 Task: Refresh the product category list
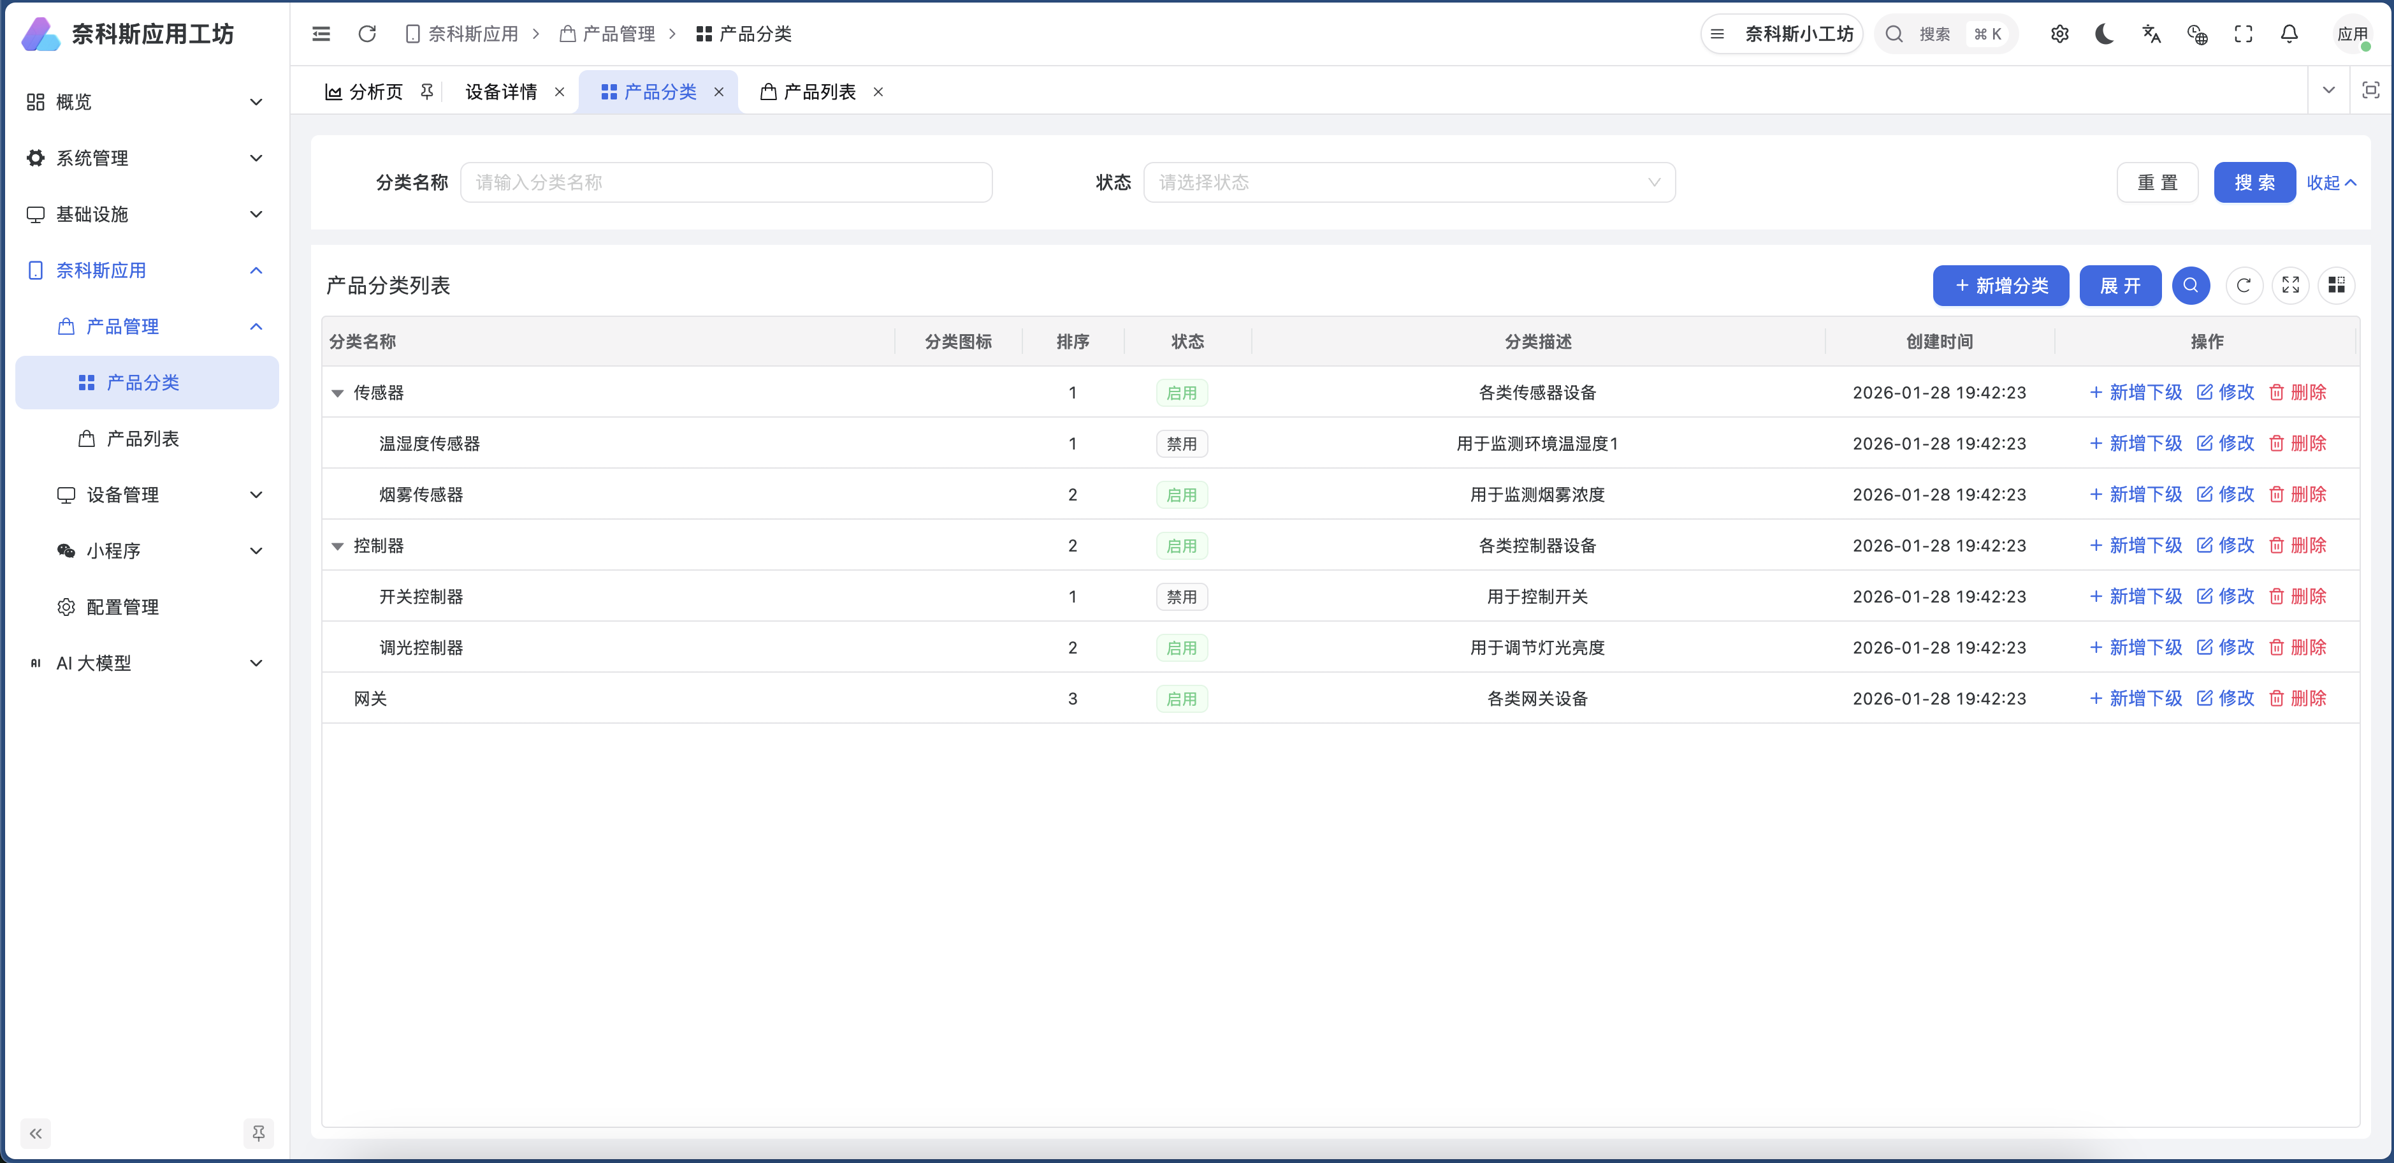[2244, 286]
